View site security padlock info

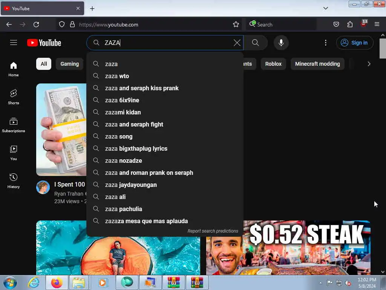[x=72, y=25]
